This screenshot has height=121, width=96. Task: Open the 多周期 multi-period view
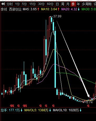coord(87,4)
